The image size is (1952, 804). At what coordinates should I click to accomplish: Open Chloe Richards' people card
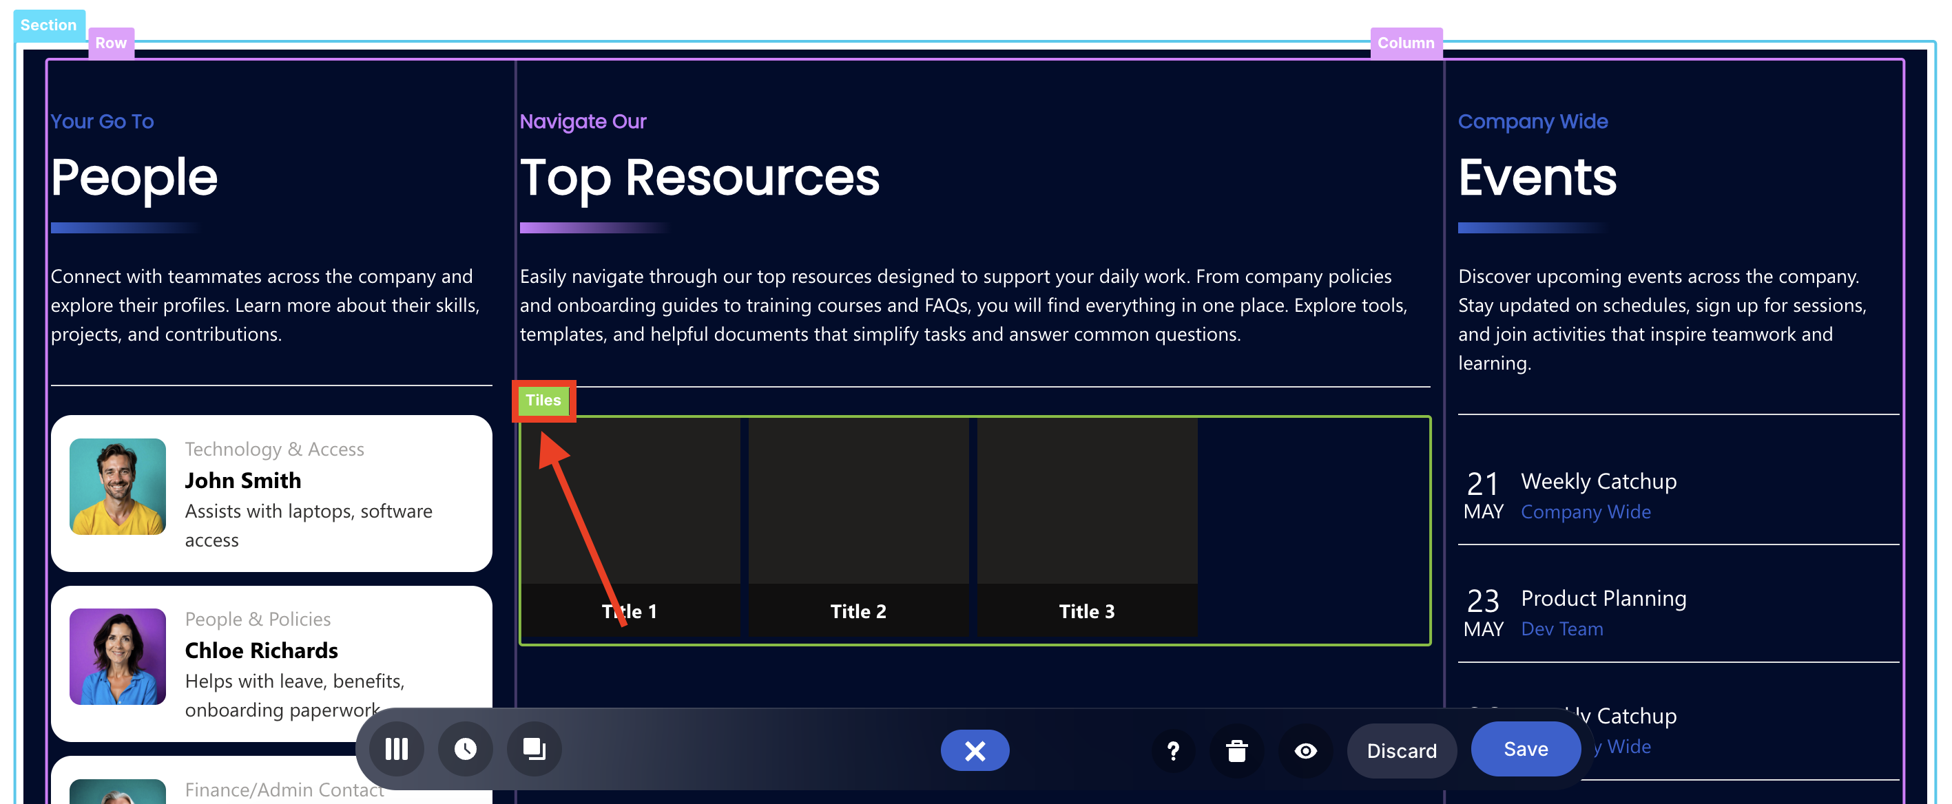point(262,650)
